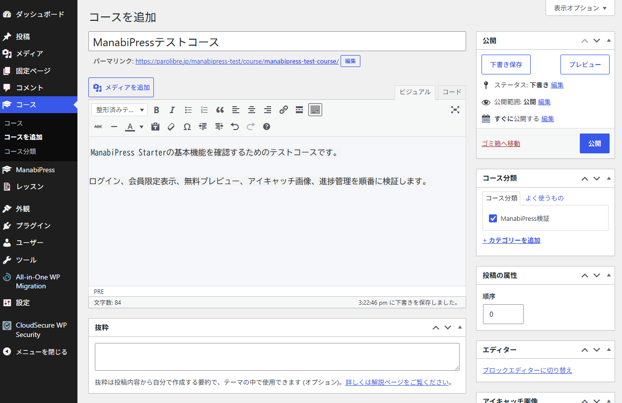This screenshot has height=403, width=622.
Task: Open 表示オプション dropdown
Action: click(x=580, y=8)
